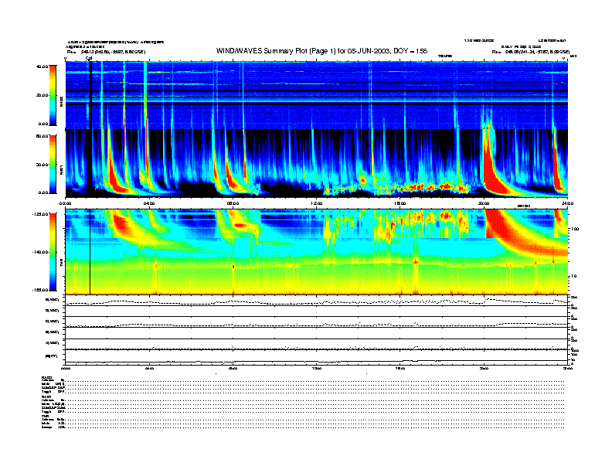Viewport: 612px width, 473px height.
Task: Click the black calibration gap in RAD2 spectrogram
Action: coord(90,95)
